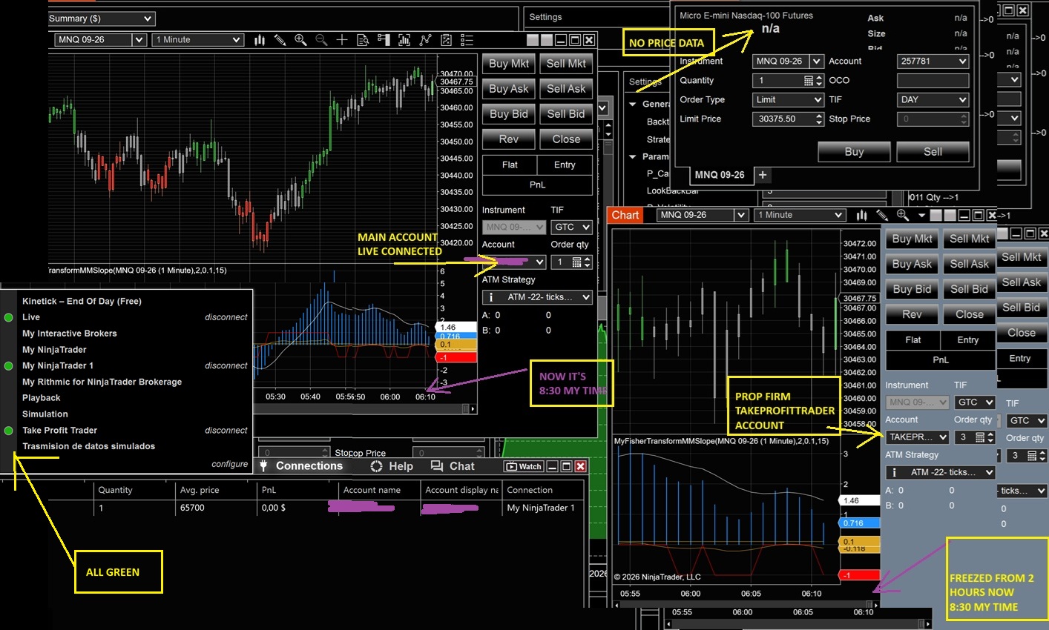Click Sell Ask in left chart trader

[566, 89]
